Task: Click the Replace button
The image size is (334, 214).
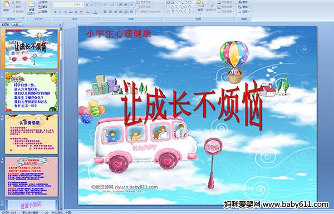Action: [244, 7]
